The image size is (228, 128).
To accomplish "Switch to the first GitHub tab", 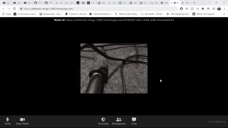I will point(38,3).
